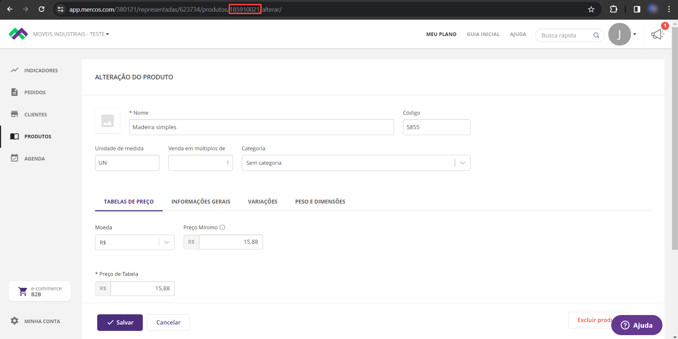Open the announcements megaphone icon
The height and width of the screenshot is (339, 678).
tap(657, 34)
